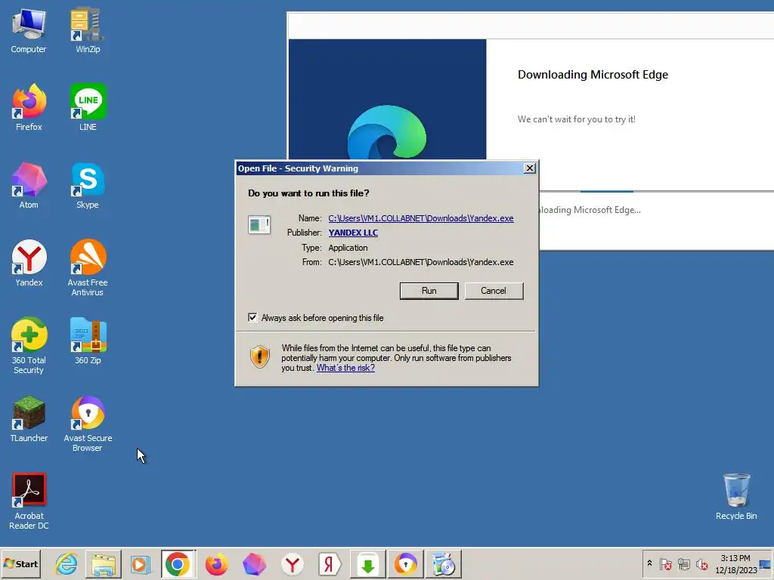
Task: Select the WinZip desktop shortcut
Action: pyautogui.click(x=88, y=30)
